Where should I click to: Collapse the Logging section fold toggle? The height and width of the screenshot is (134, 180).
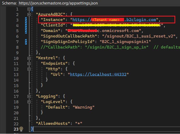(29, 97)
